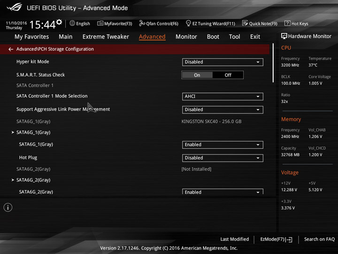Open the Tool tab
338x254 pixels.
click(235, 37)
